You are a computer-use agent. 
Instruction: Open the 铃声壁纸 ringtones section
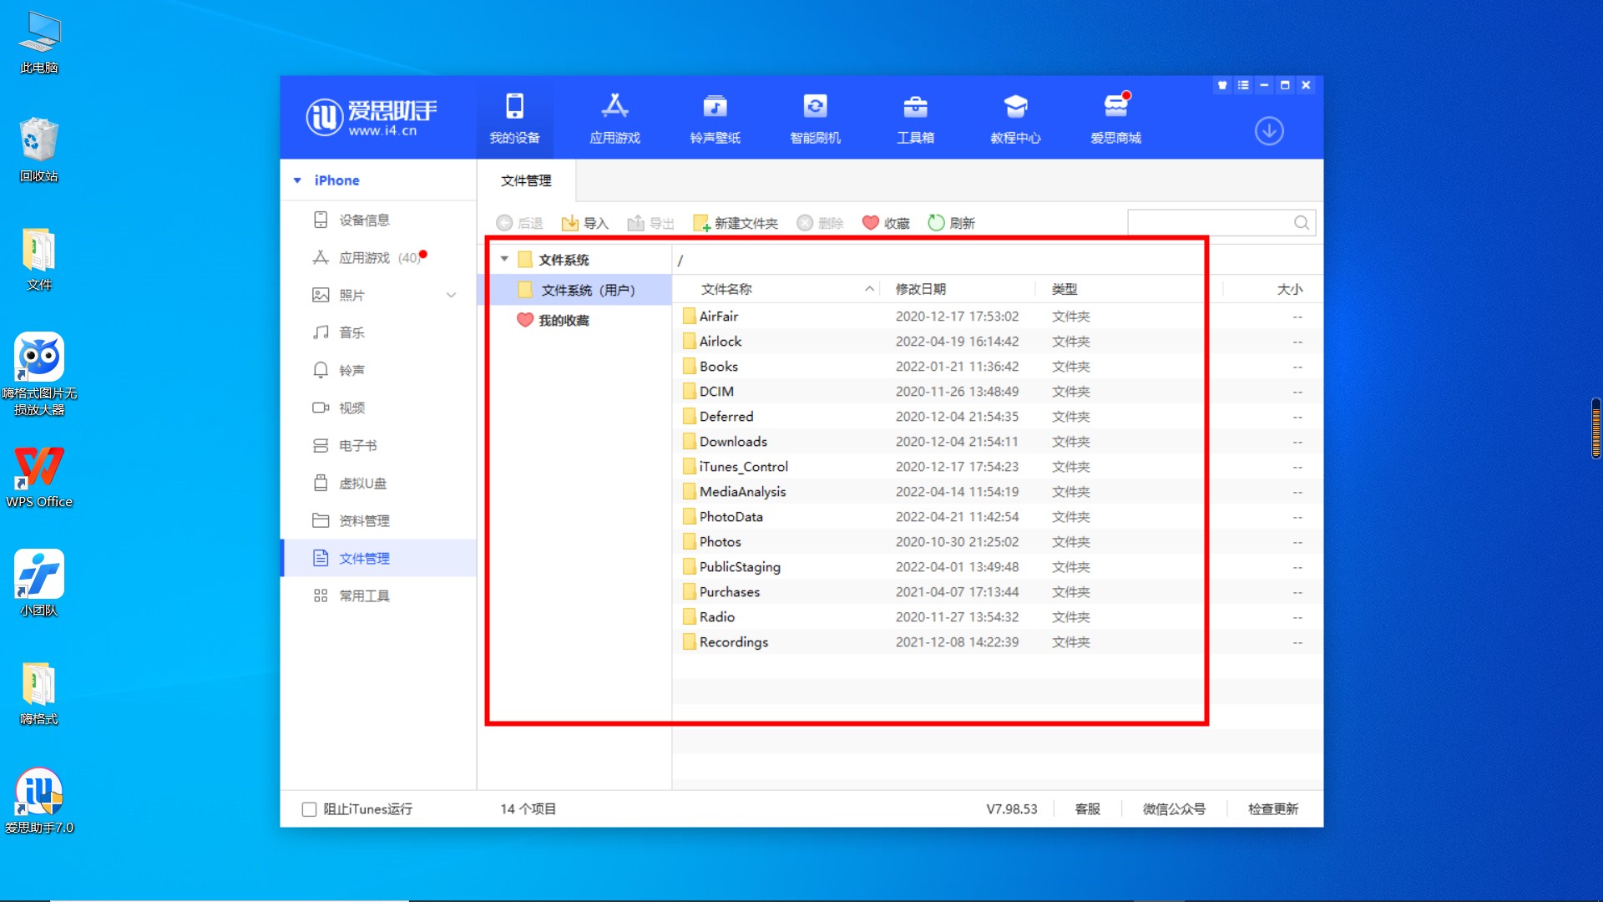click(x=715, y=108)
